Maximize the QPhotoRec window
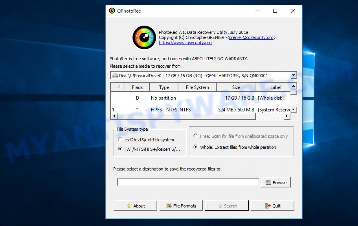 coord(275,11)
